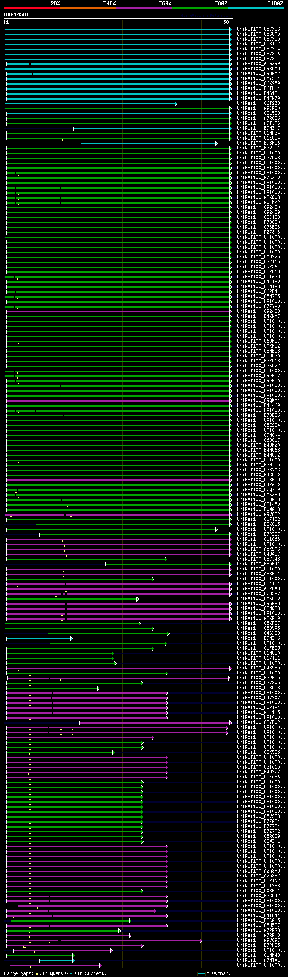Select the UniRef100_Q8VX54 label

pyautogui.click(x=258, y=59)
